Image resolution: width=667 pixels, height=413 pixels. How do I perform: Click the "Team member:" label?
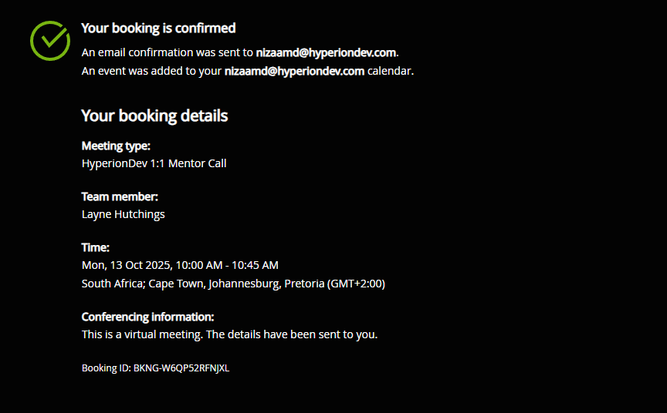click(120, 196)
